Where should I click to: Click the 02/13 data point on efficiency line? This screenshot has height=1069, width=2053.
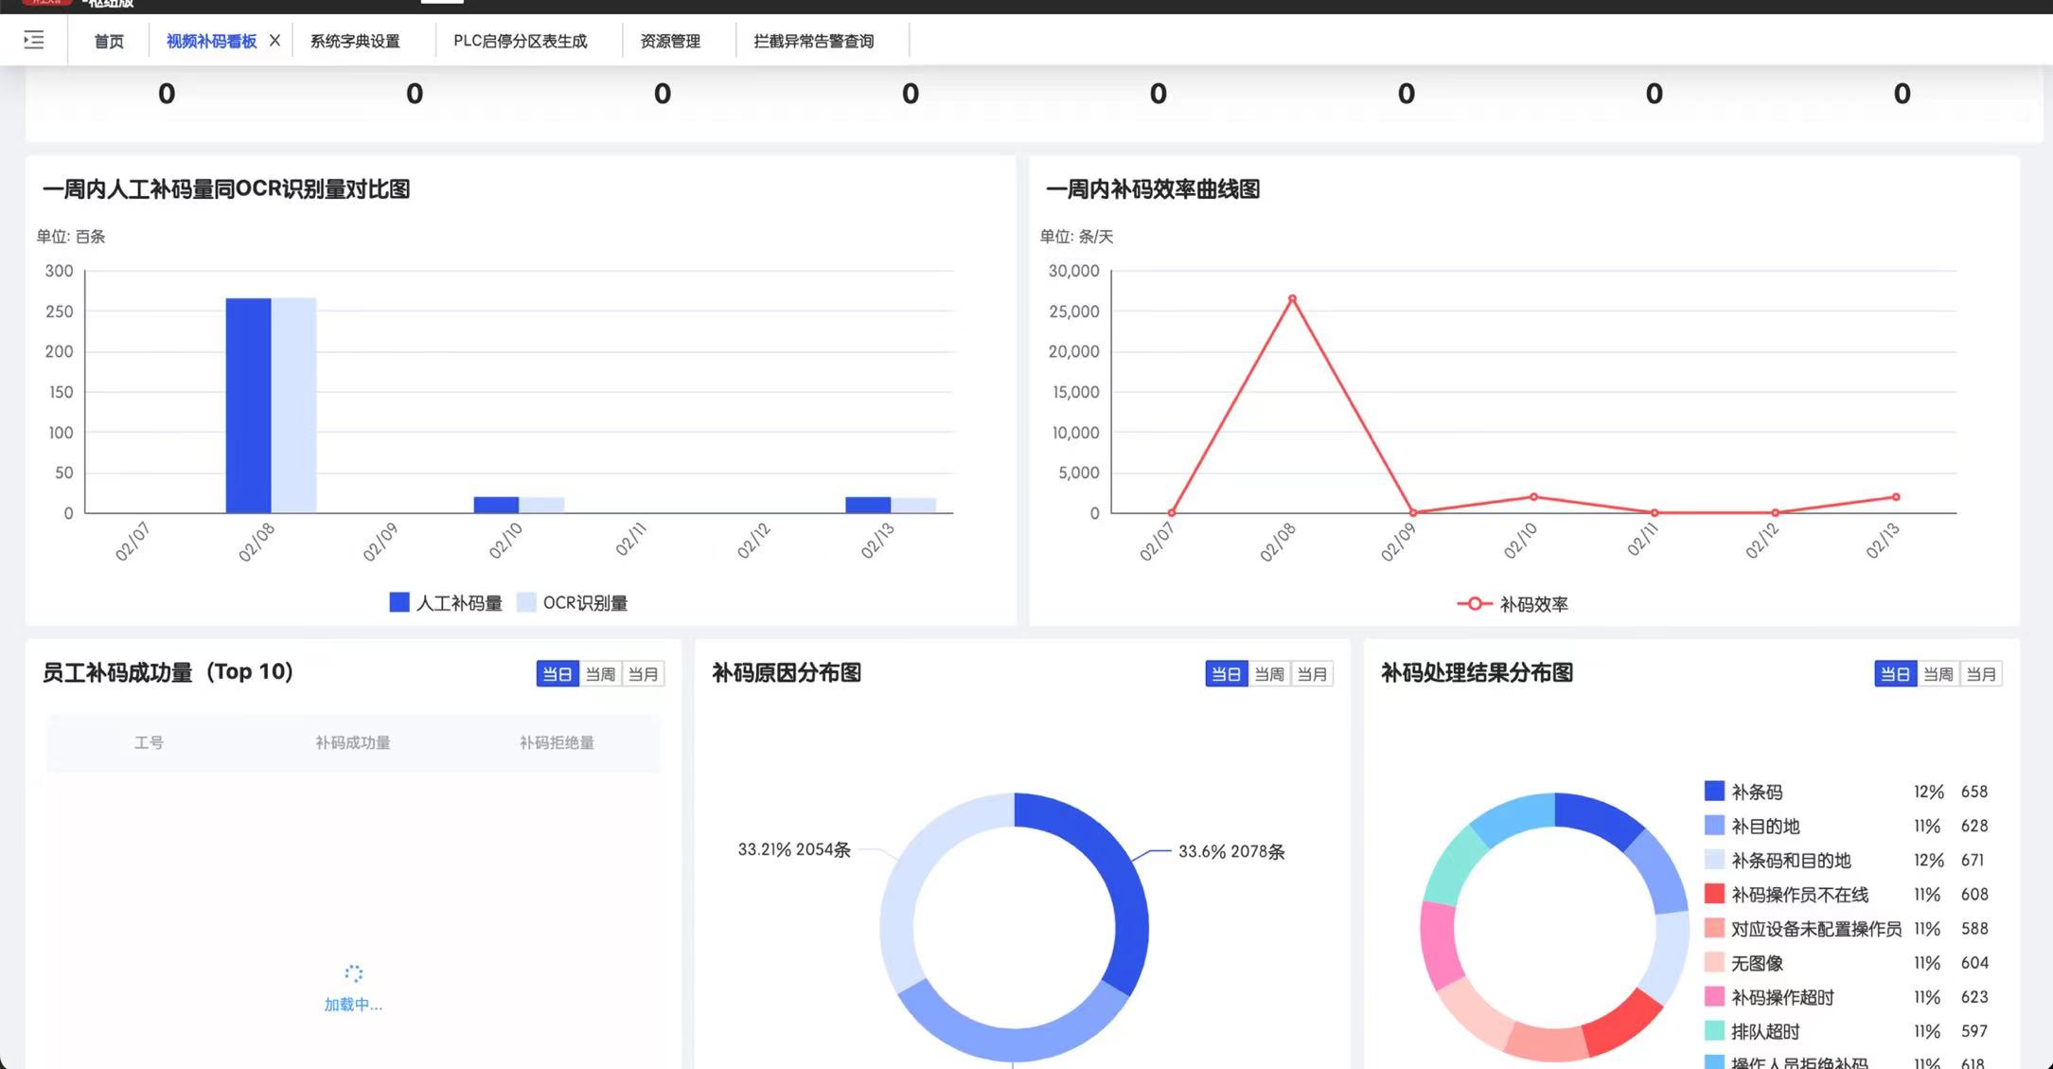1896,497
